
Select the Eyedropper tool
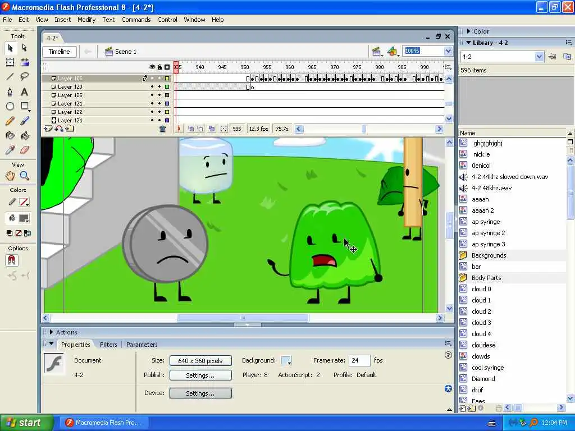tap(10, 150)
